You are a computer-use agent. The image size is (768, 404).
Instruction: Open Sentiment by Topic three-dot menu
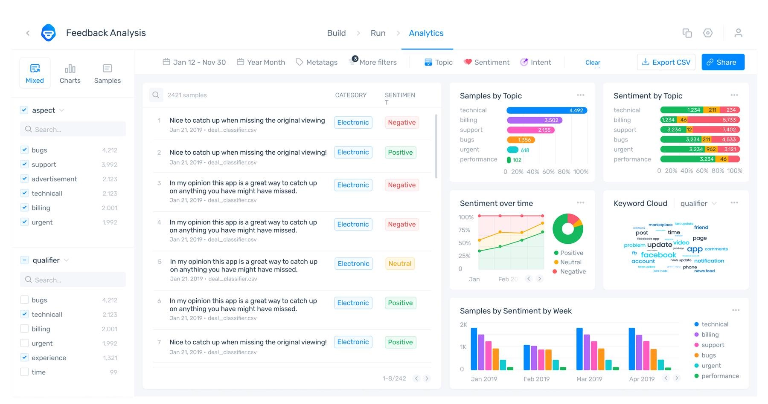pyautogui.click(x=734, y=95)
